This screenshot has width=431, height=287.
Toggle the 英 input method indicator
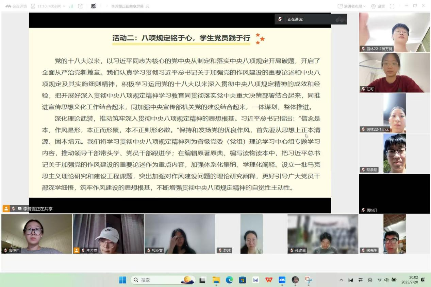(x=370, y=280)
